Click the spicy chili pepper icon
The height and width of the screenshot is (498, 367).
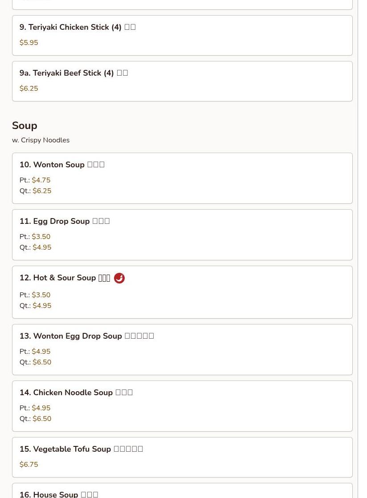pos(119,278)
